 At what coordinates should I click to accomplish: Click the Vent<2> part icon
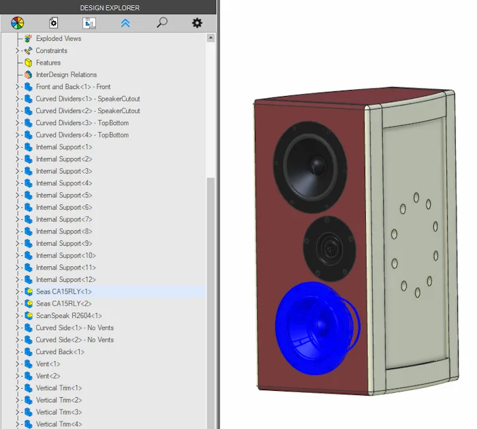tap(29, 376)
